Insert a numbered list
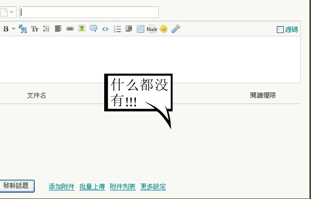The height and width of the screenshot is (199, 311). (x=117, y=29)
